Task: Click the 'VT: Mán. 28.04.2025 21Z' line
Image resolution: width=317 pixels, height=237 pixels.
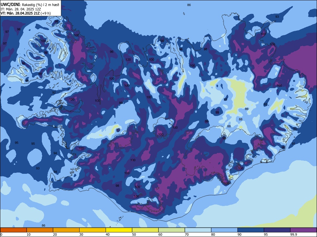Action: coord(20,13)
